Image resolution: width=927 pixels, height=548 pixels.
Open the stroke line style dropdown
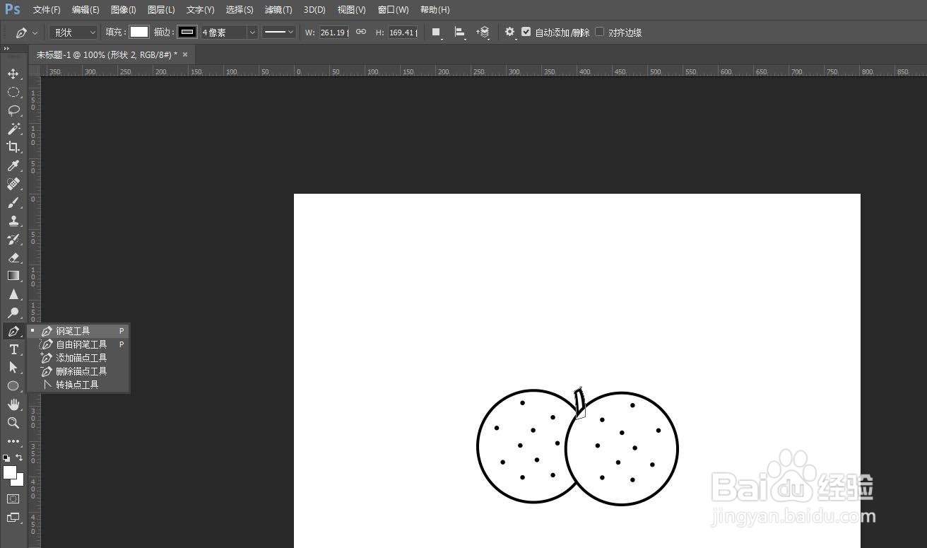click(279, 33)
